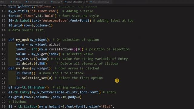The width and height of the screenshot is (194, 109).
Task: Open the colours-autocomplete-v.py breadcrumb file segment
Action: pyautogui.click(x=33, y=5)
